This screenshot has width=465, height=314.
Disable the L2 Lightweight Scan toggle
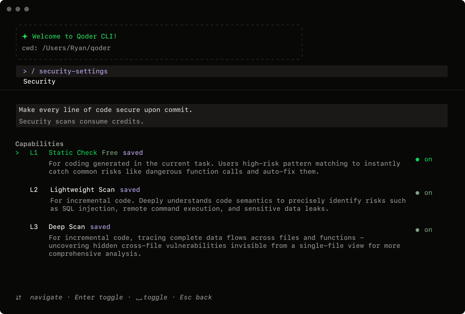[x=424, y=193]
